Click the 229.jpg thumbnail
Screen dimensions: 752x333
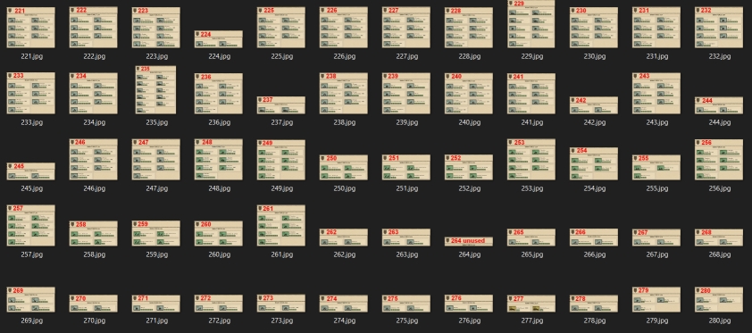coord(531,24)
